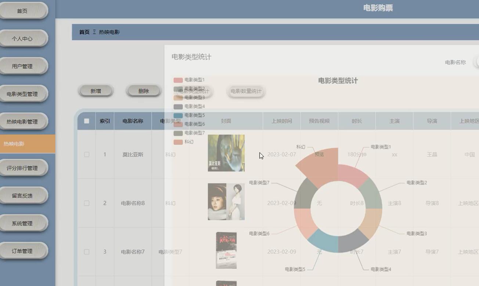Screen dimensions: 479x286
Task: Open the 电影名称7 cover thumbnail
Action: [226, 250]
